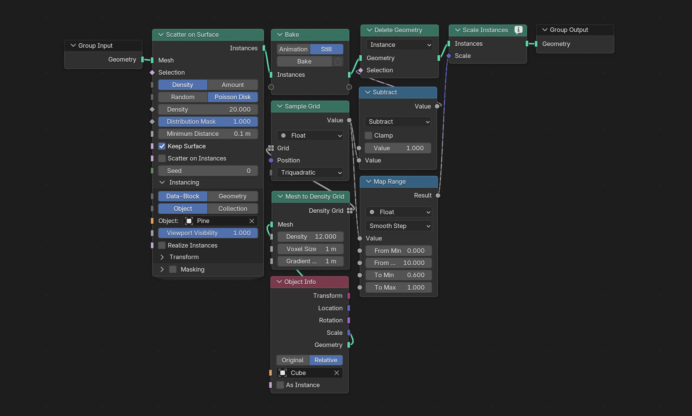Click the Cube object data icon in Object Info
The width and height of the screenshot is (692, 416).
[x=283, y=373]
